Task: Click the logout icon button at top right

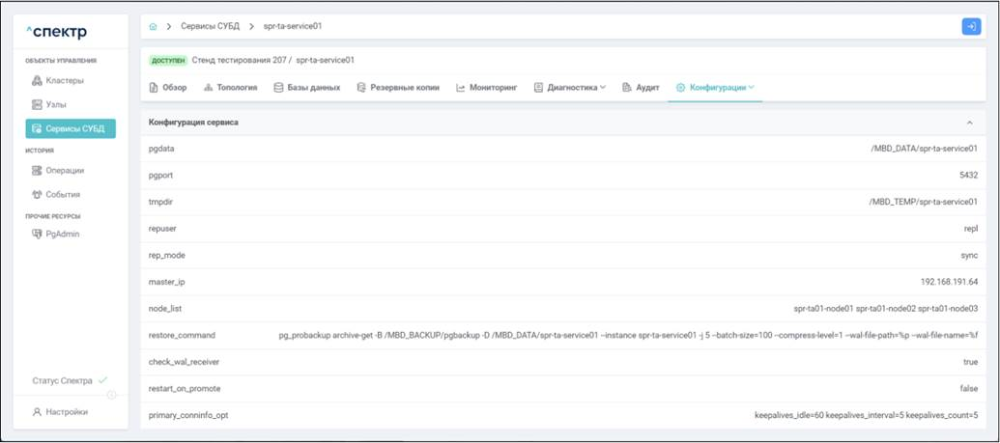Action: tap(971, 27)
